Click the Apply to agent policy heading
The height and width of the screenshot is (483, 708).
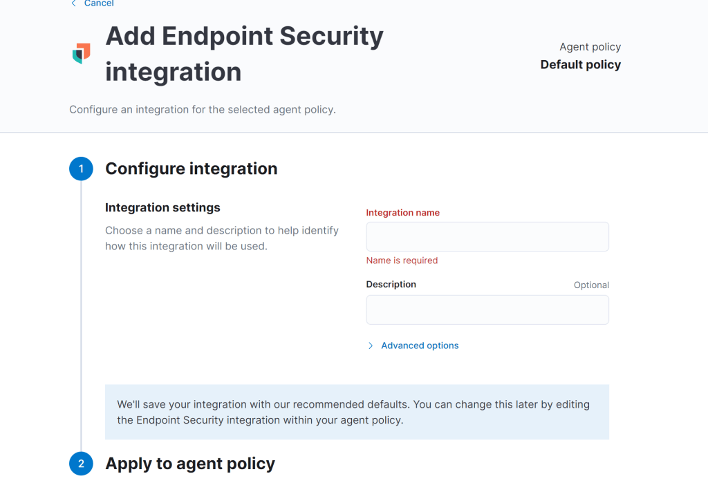189,464
